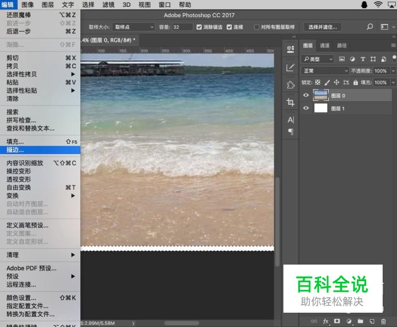Open the Character panel icon (A|)
This screenshot has height=327, width=397.
(291, 120)
